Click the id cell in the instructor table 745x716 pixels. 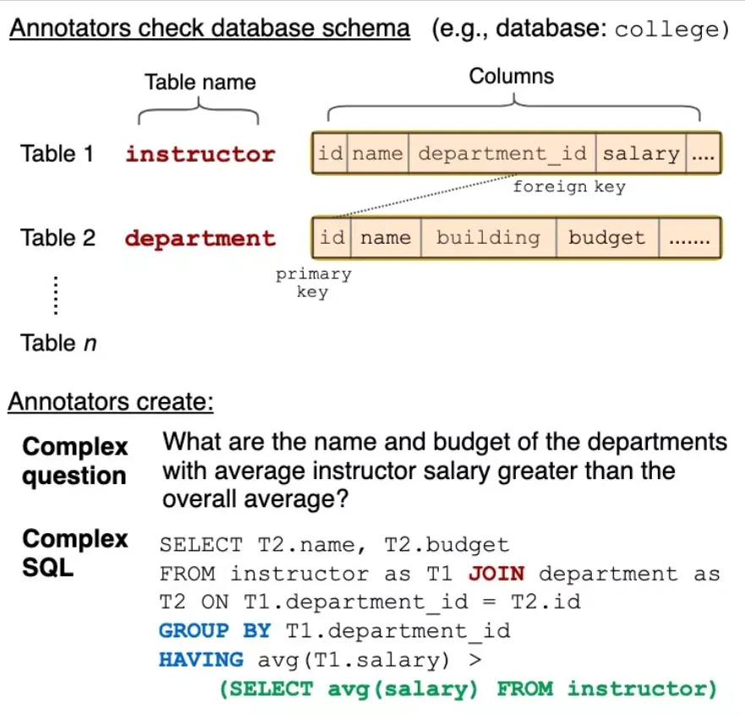pyautogui.click(x=330, y=154)
